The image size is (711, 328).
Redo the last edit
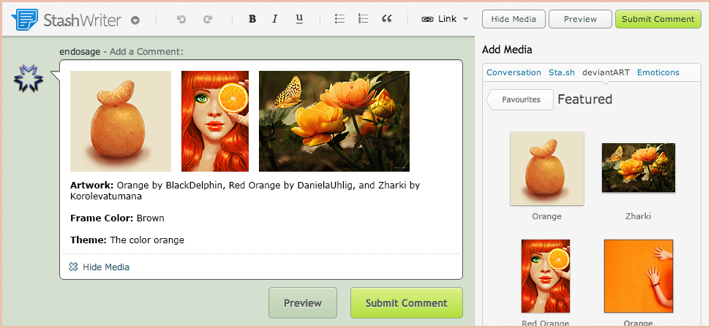pos(208,20)
